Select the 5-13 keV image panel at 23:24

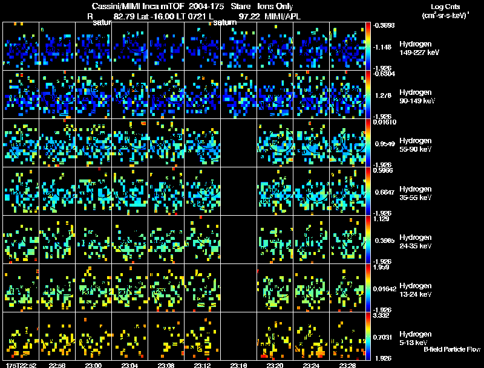tap(311, 337)
